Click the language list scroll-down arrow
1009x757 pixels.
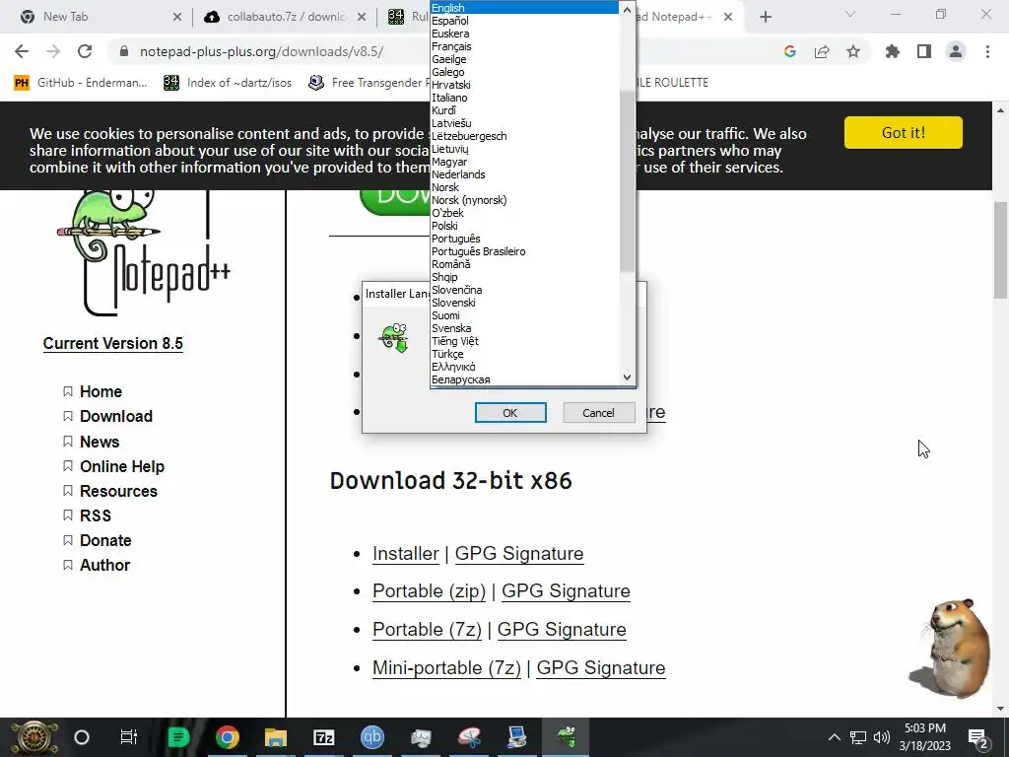coord(628,378)
